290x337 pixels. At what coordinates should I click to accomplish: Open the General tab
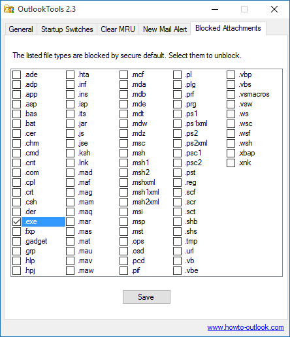(x=21, y=29)
